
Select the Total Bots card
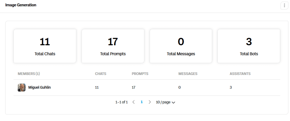point(249,46)
